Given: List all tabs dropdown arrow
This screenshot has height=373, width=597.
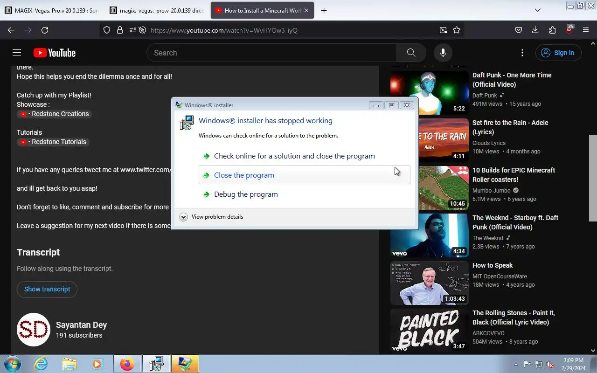Looking at the screenshot, I should point(538,10).
